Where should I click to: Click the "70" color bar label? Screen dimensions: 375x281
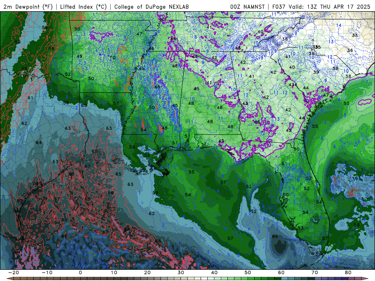tap(315, 273)
